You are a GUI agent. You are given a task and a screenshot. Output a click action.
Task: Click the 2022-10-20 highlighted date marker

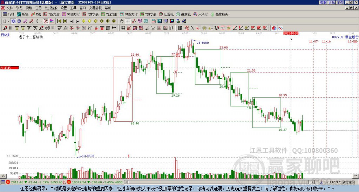click(291, 33)
